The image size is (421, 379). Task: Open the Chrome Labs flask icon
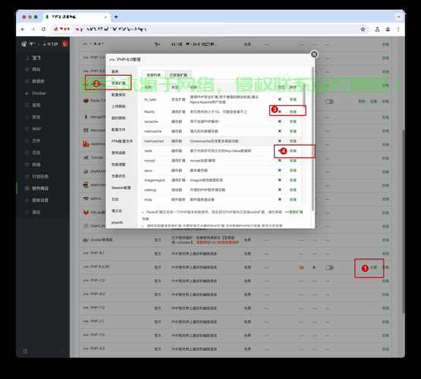[377, 30]
